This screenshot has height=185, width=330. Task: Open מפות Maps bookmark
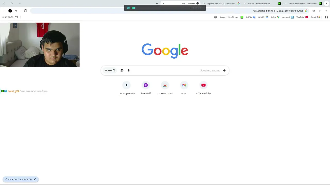(x=275, y=17)
